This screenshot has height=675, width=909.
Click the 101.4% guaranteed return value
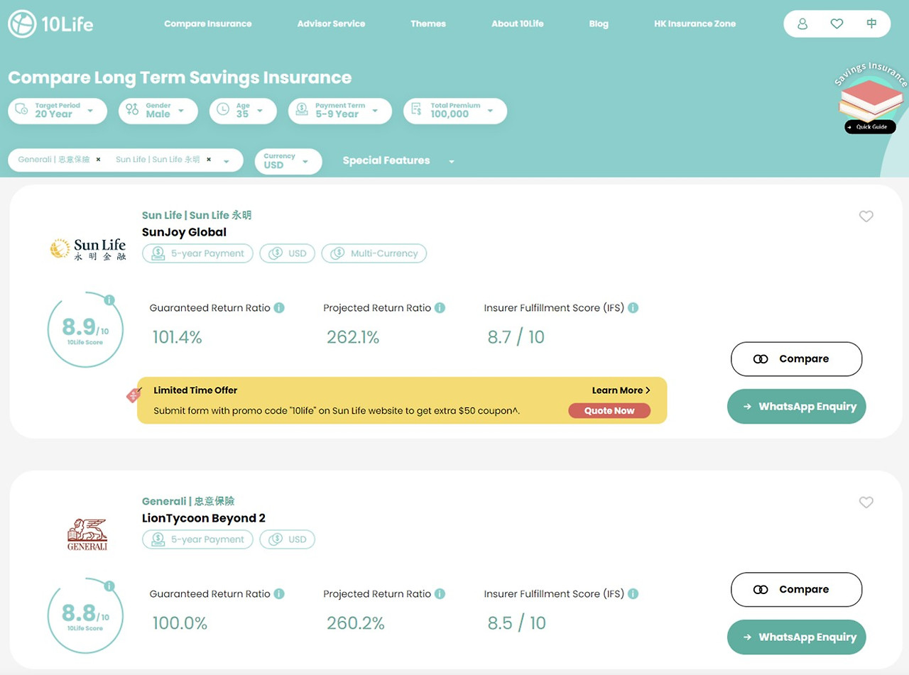click(x=178, y=338)
